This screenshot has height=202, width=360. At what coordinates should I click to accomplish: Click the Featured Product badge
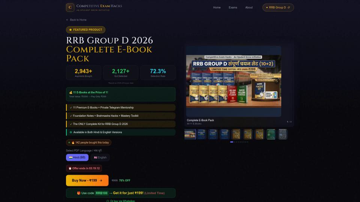[x=85, y=30]
